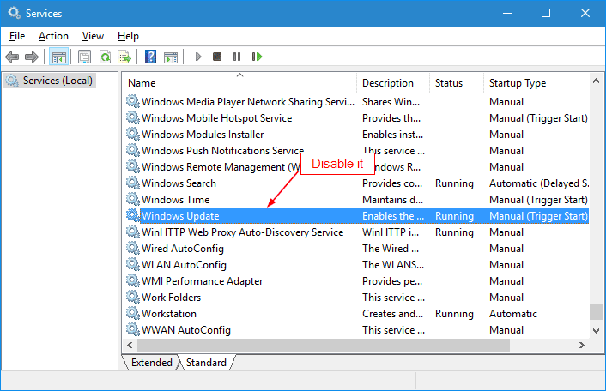
Task: Select the Wired AutoConfig service
Action: click(x=357, y=248)
